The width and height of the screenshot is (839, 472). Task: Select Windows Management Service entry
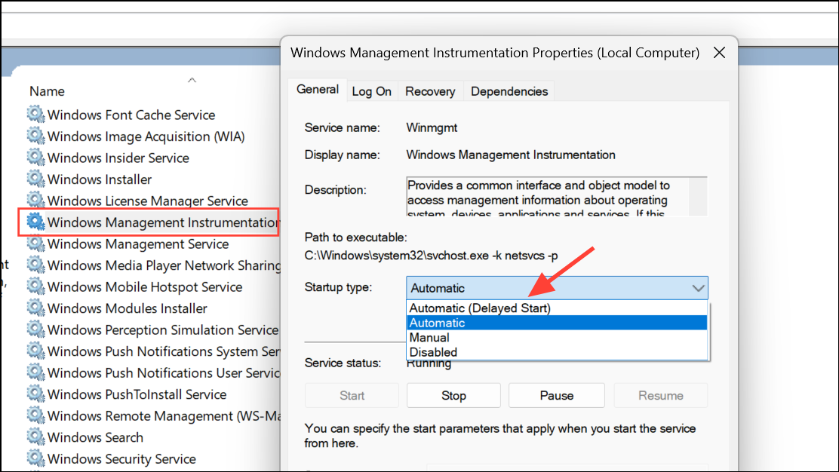tap(138, 244)
